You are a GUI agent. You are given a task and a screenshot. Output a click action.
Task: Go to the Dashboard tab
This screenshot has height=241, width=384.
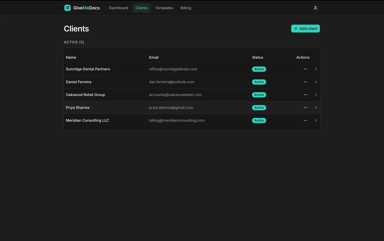[118, 8]
